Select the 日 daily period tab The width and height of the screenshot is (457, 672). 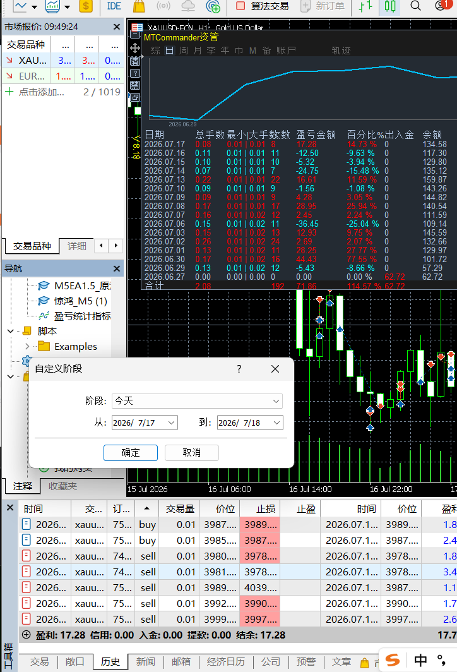pyautogui.click(x=170, y=51)
